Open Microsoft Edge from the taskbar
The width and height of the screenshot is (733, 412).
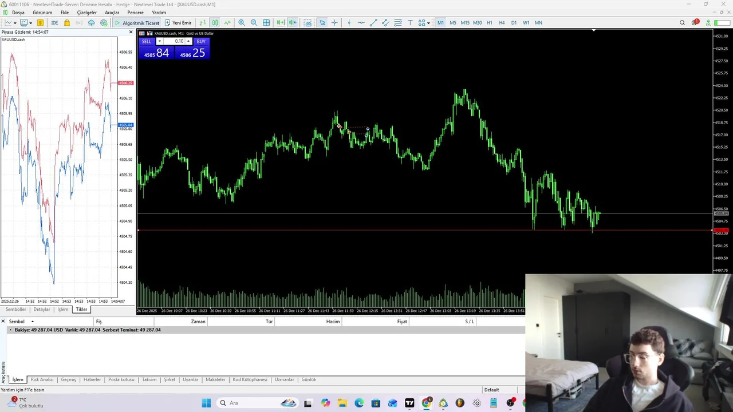[x=359, y=403]
